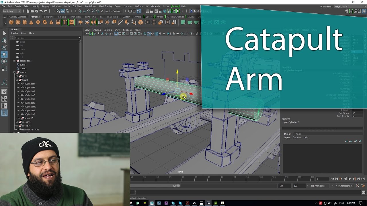Click the polygon cone shelf icon

(x=31, y=22)
